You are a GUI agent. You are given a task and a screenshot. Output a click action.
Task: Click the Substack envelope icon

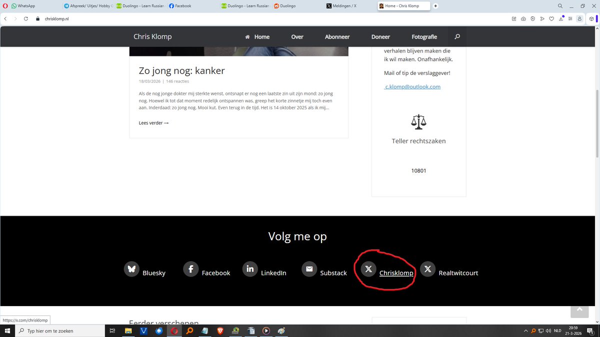coord(309,269)
